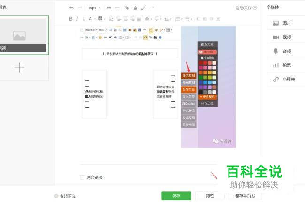Click the 自动保存 auto-save indicator

(x=246, y=8)
